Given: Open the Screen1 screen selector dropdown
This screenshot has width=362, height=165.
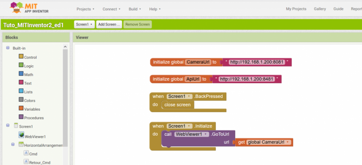Looking at the screenshot, I should pos(84,24).
